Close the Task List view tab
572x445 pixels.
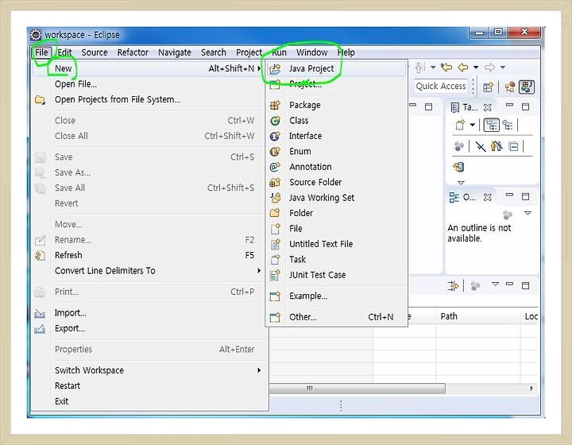point(487,107)
